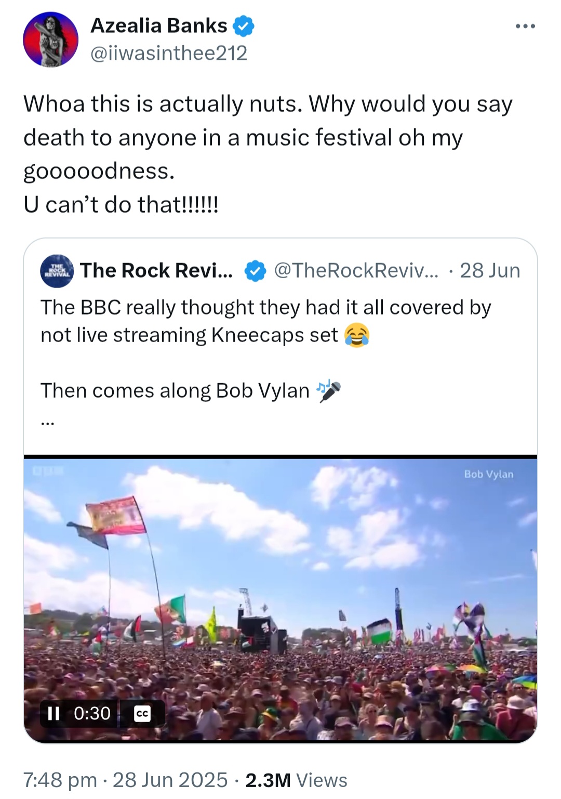The width and height of the screenshot is (561, 799).
Task: View the 2.3M Views count
Action: 296,780
